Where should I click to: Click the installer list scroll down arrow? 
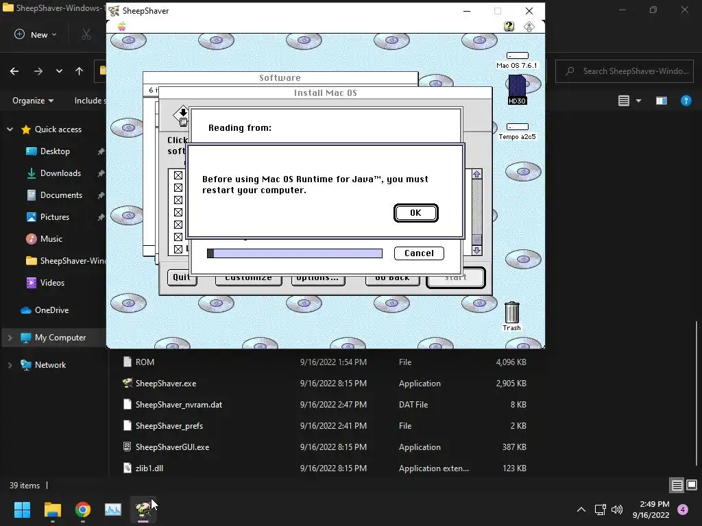point(477,251)
